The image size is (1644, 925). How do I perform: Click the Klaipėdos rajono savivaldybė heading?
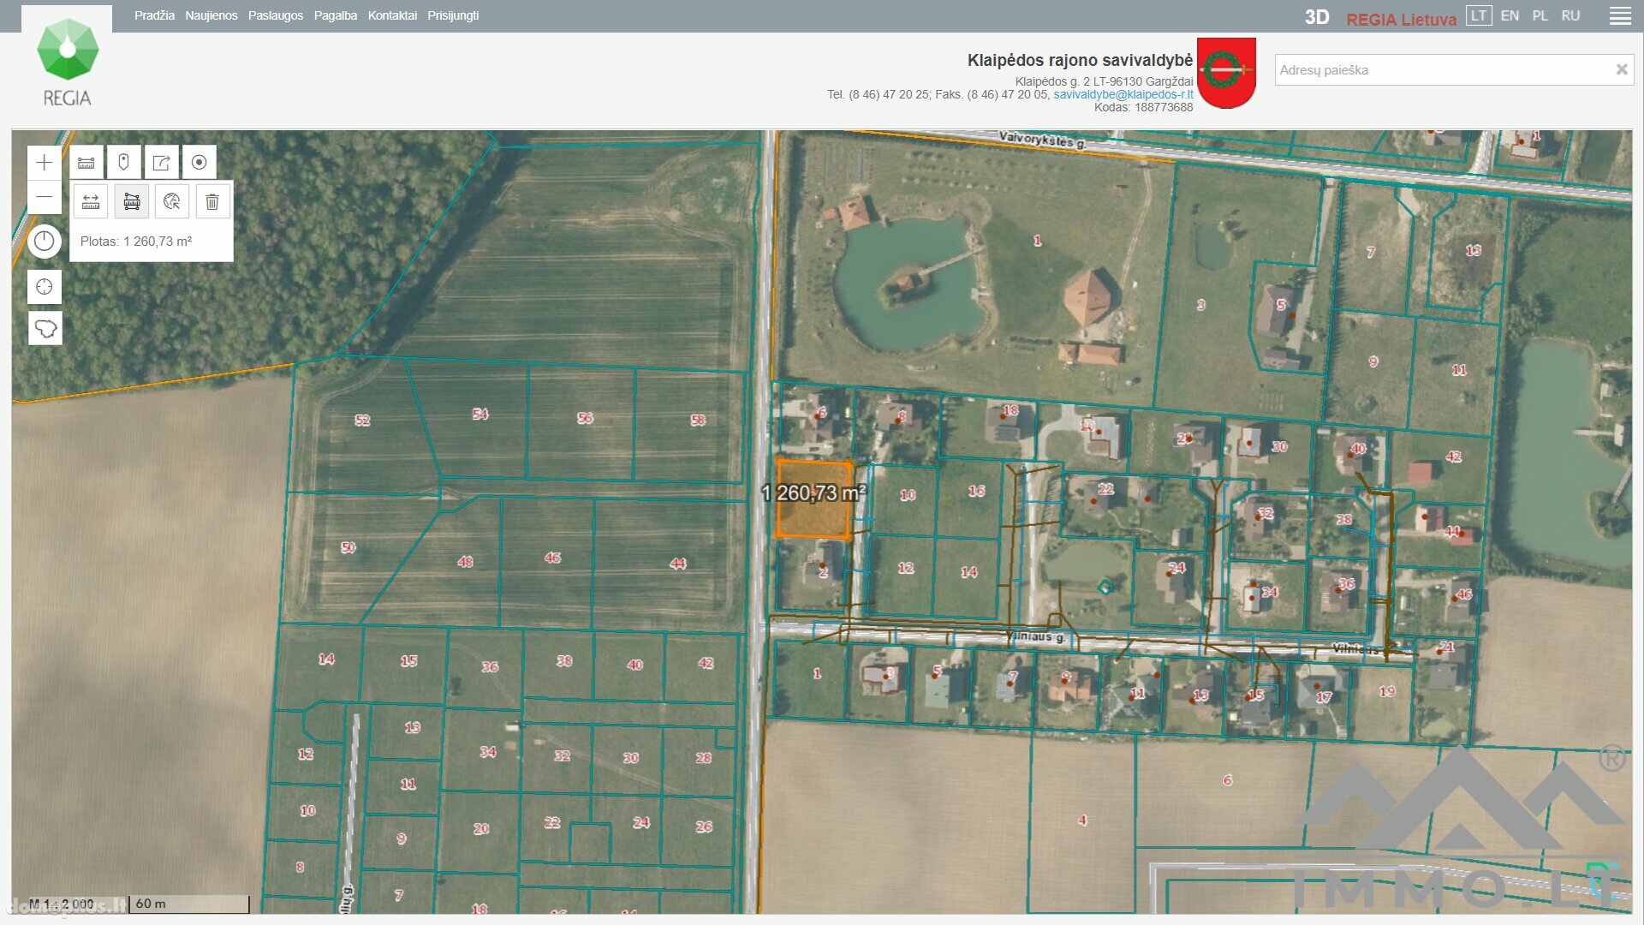click(1080, 60)
